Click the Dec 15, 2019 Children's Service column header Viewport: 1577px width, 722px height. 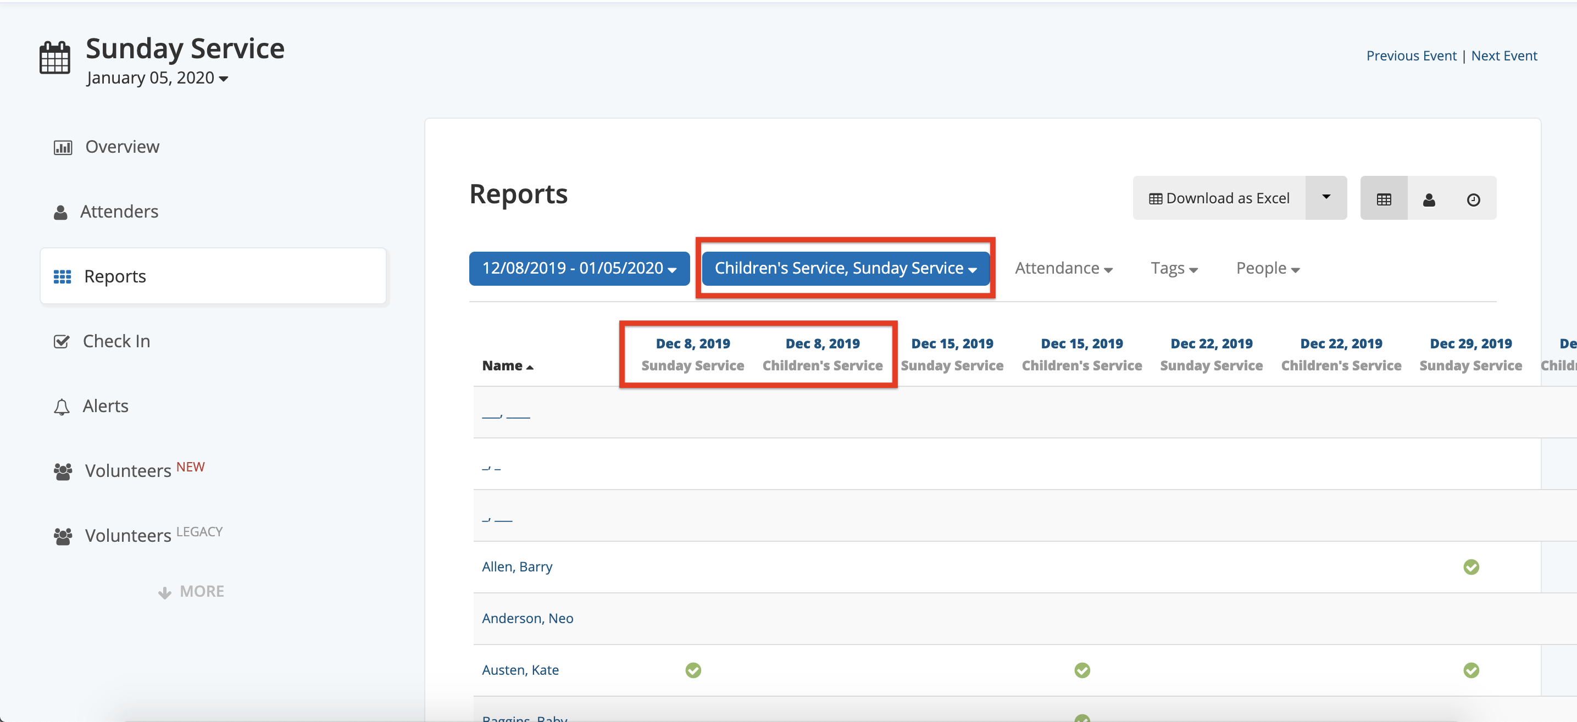(1082, 354)
